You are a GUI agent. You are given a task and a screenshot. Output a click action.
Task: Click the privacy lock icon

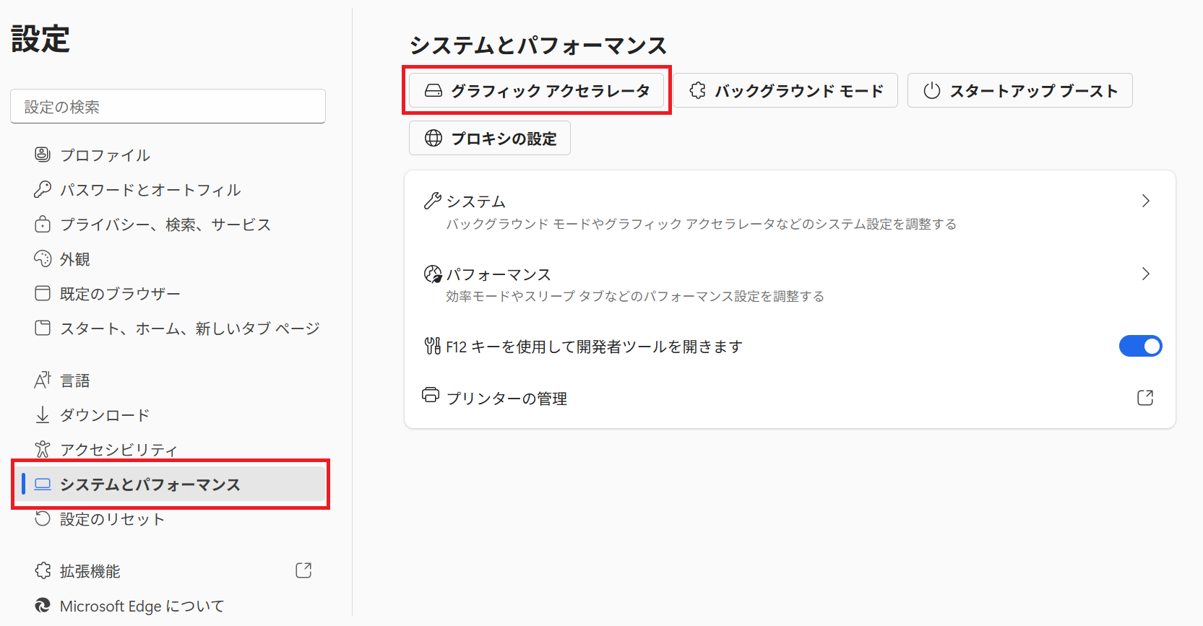[x=43, y=224]
